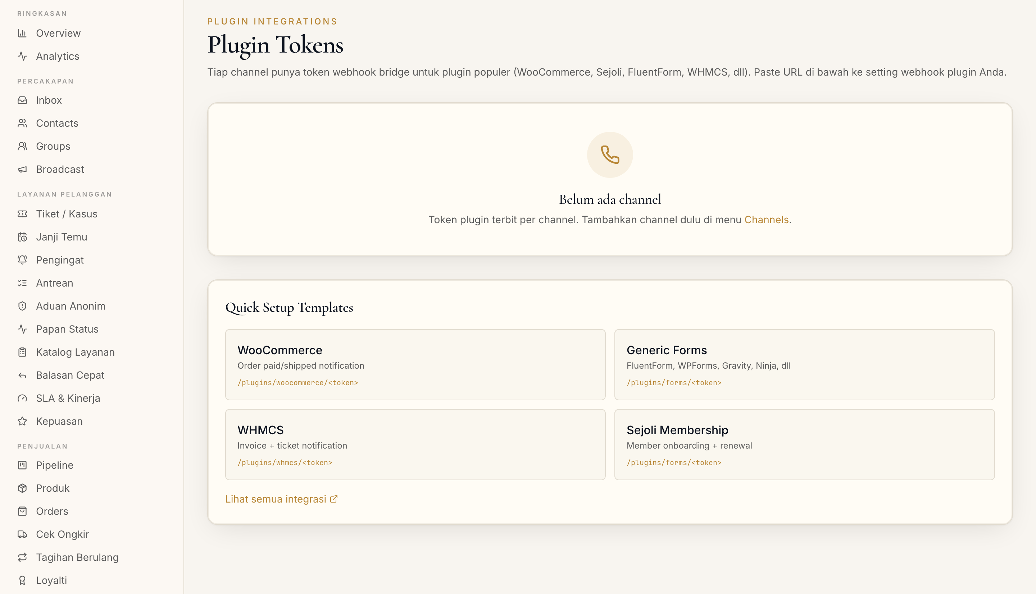Click the Analytics pulse icon

[22, 56]
